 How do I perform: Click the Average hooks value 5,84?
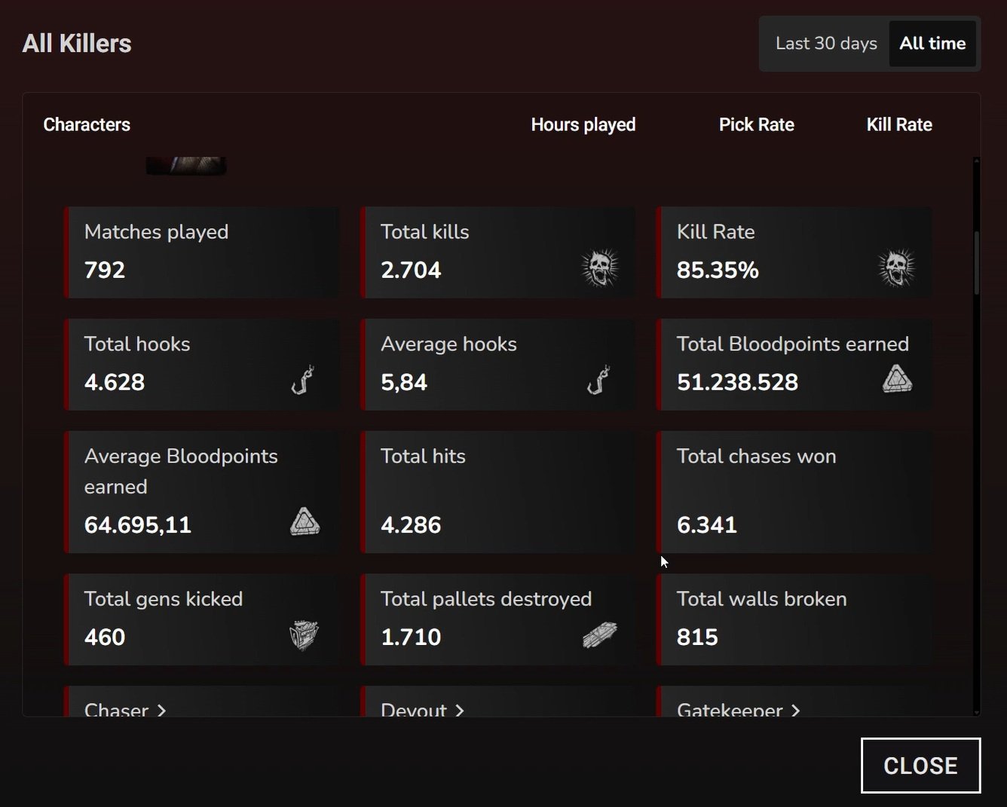pos(404,382)
